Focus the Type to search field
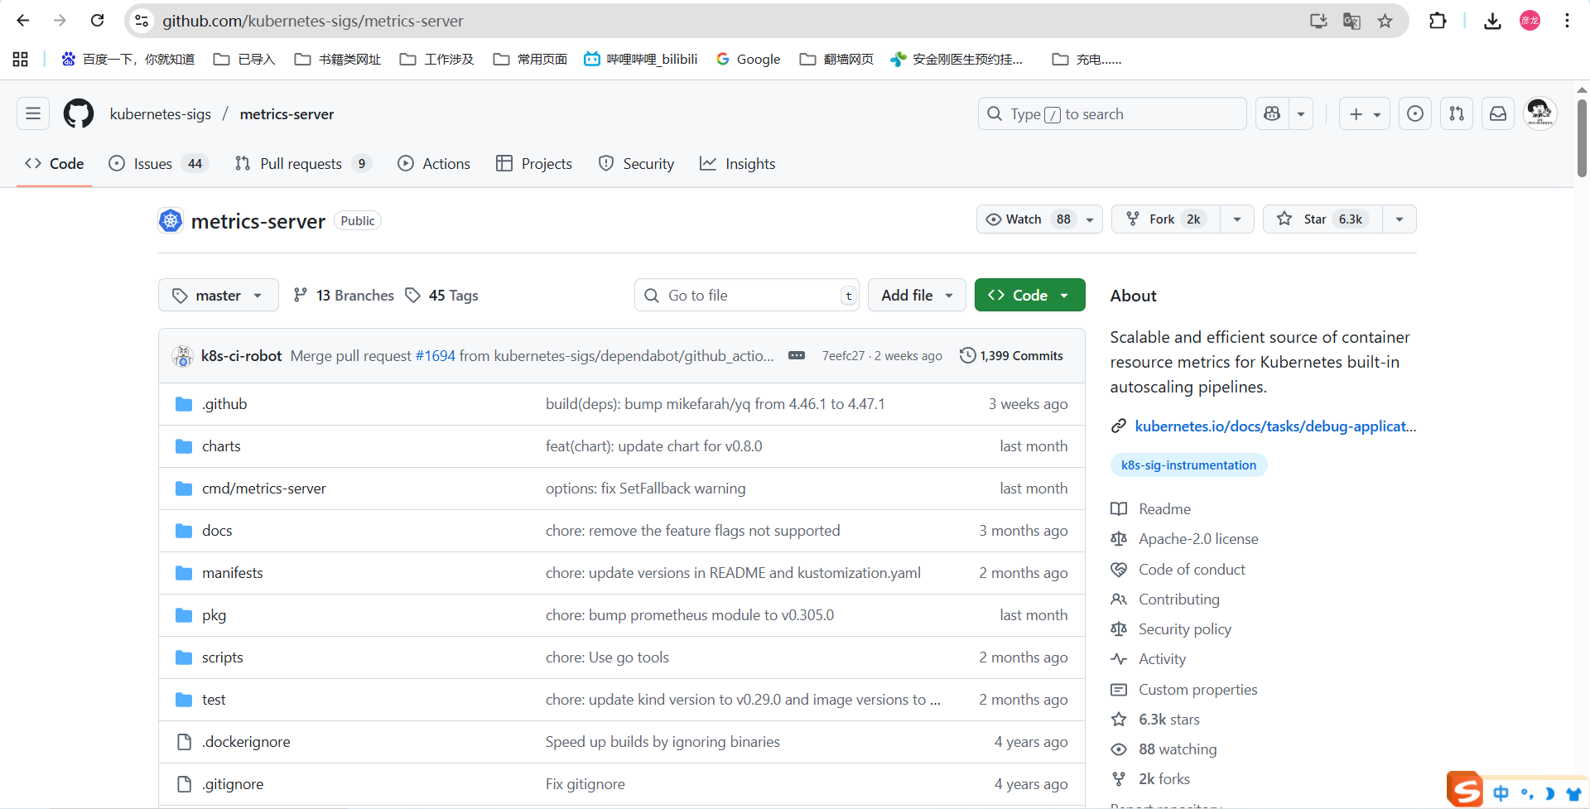The height and width of the screenshot is (809, 1590). pos(1112,113)
